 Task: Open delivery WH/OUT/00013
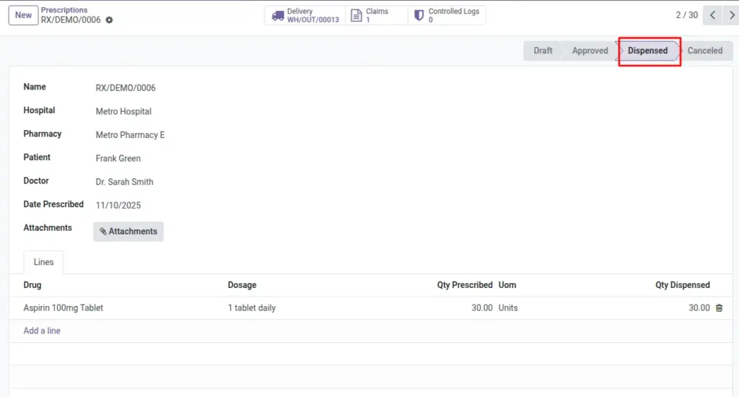(305, 16)
